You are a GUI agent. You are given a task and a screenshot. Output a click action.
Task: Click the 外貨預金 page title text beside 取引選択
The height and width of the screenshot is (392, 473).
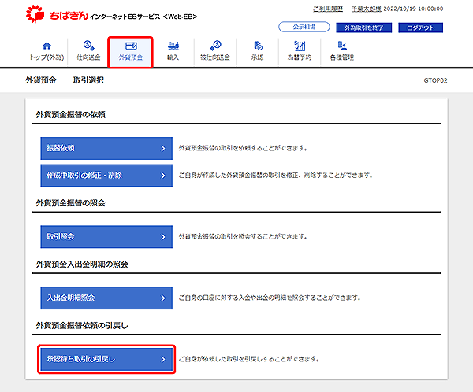[41, 80]
